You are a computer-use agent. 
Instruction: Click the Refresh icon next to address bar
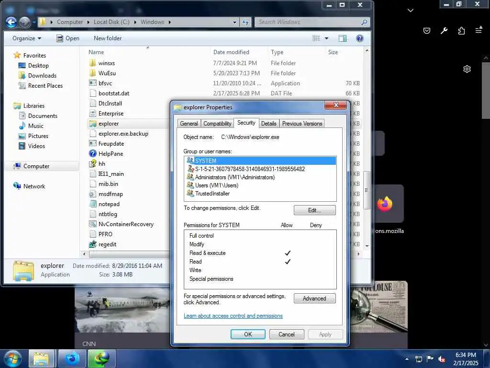click(245, 22)
